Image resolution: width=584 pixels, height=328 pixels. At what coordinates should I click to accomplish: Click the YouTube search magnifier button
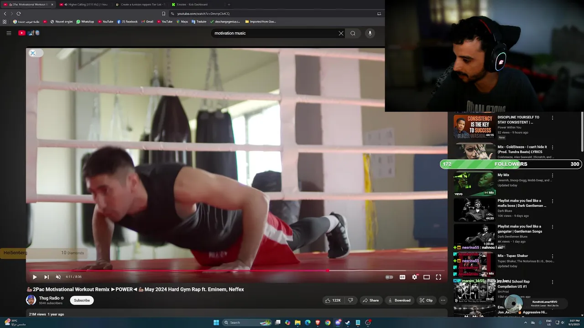click(x=353, y=33)
